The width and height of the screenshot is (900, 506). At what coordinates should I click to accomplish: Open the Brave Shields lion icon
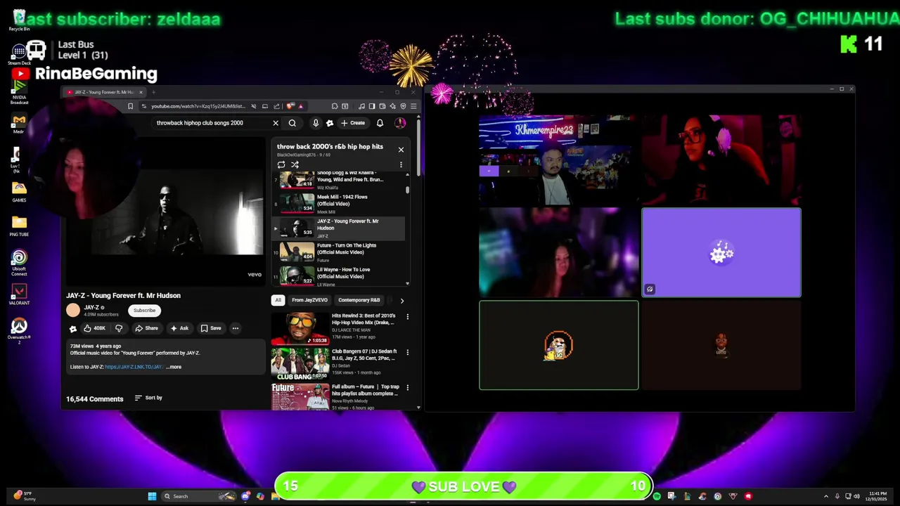click(x=290, y=106)
